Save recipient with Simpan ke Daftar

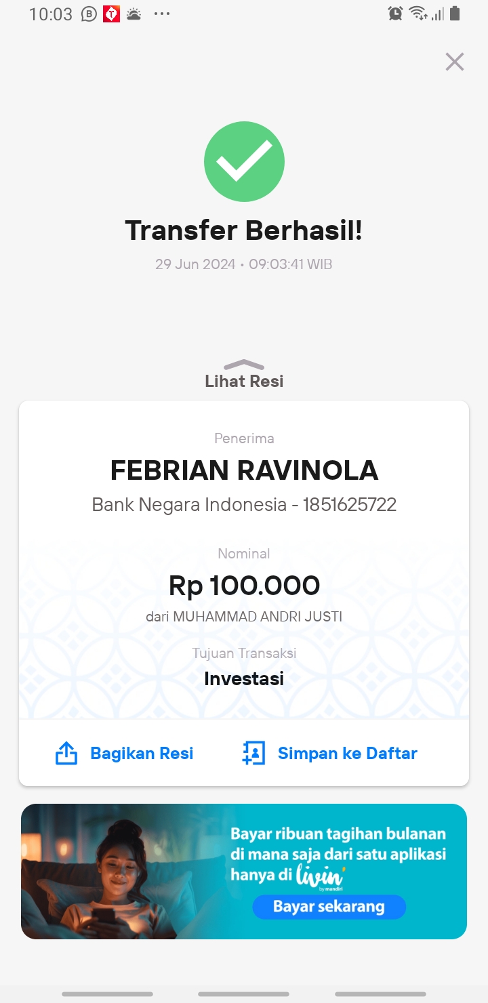[348, 753]
